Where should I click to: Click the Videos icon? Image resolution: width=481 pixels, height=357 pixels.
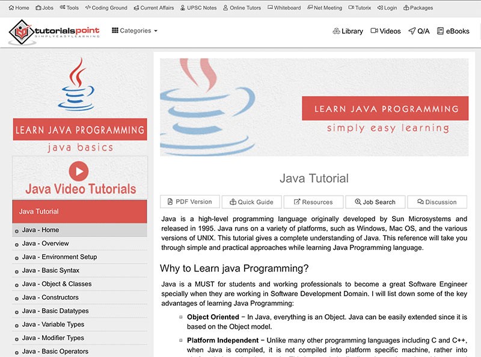click(384, 31)
